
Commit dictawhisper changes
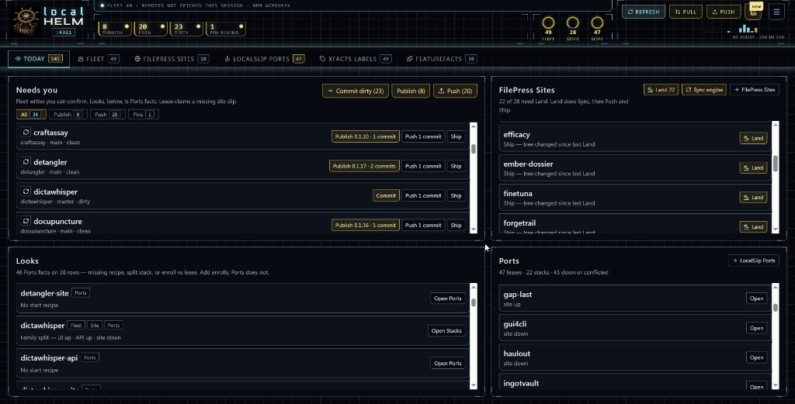[x=386, y=195]
